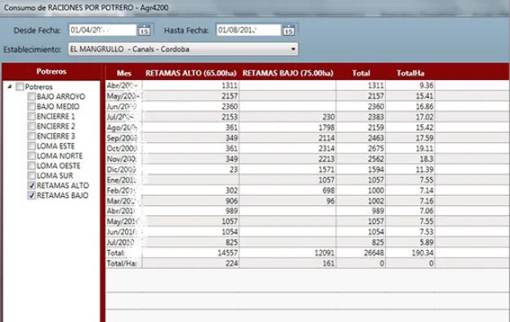Select the TotalHa cell 18.3
Screen dimensions: 510x322
410,159
